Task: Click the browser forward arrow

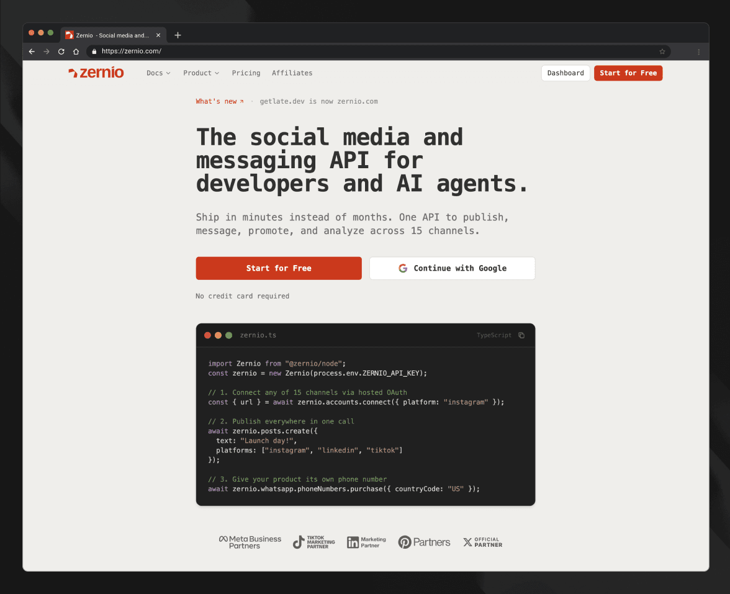Action: (46, 52)
